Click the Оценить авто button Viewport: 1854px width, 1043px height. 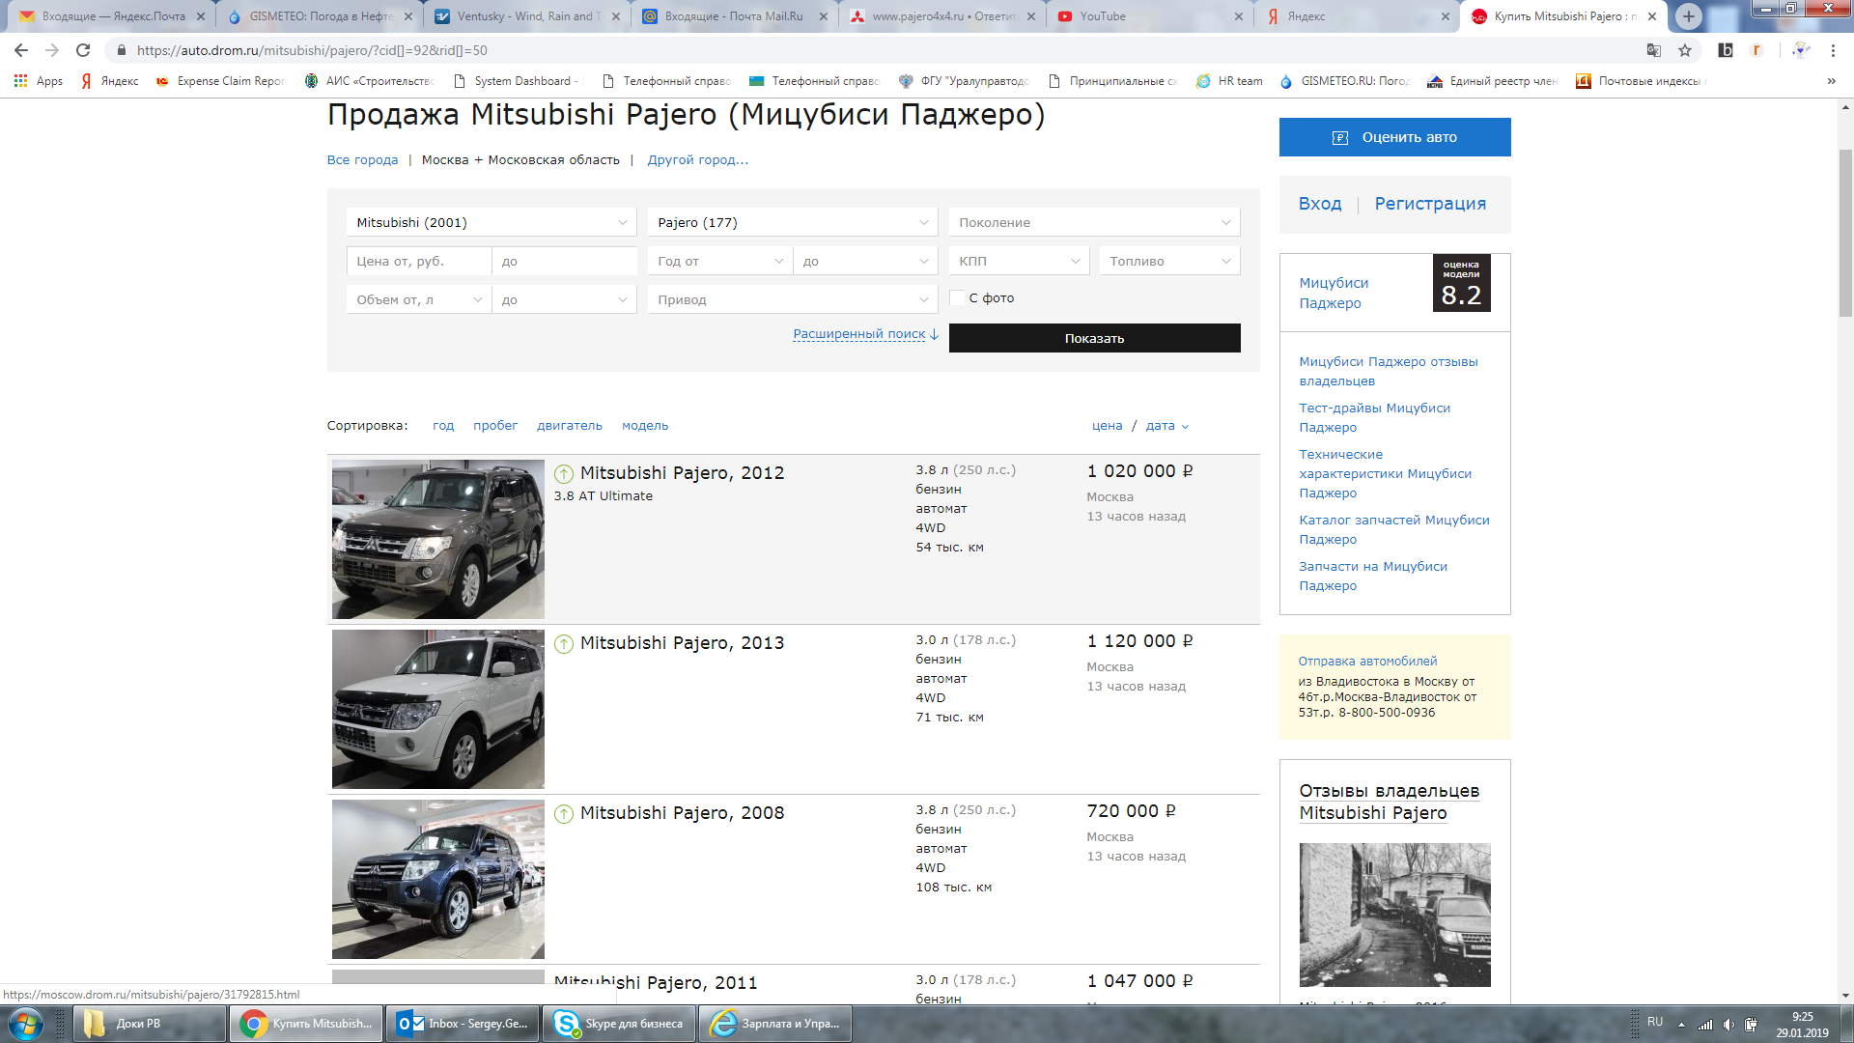tap(1394, 137)
